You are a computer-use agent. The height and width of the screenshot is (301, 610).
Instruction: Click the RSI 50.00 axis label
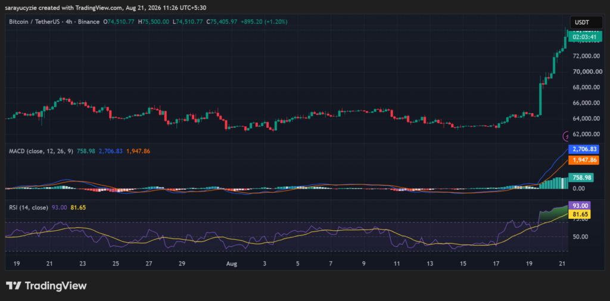(579, 237)
